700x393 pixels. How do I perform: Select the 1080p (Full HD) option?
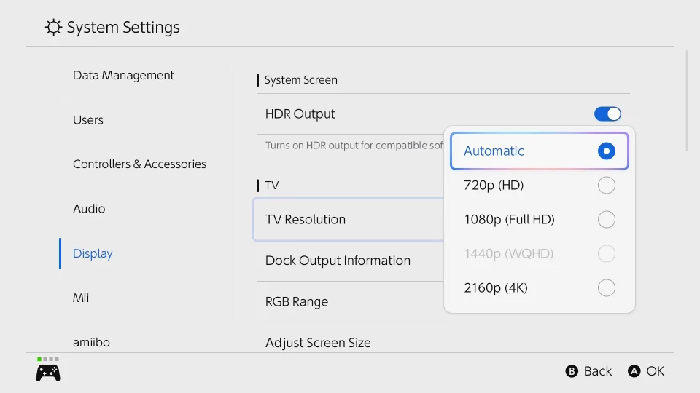[606, 220]
